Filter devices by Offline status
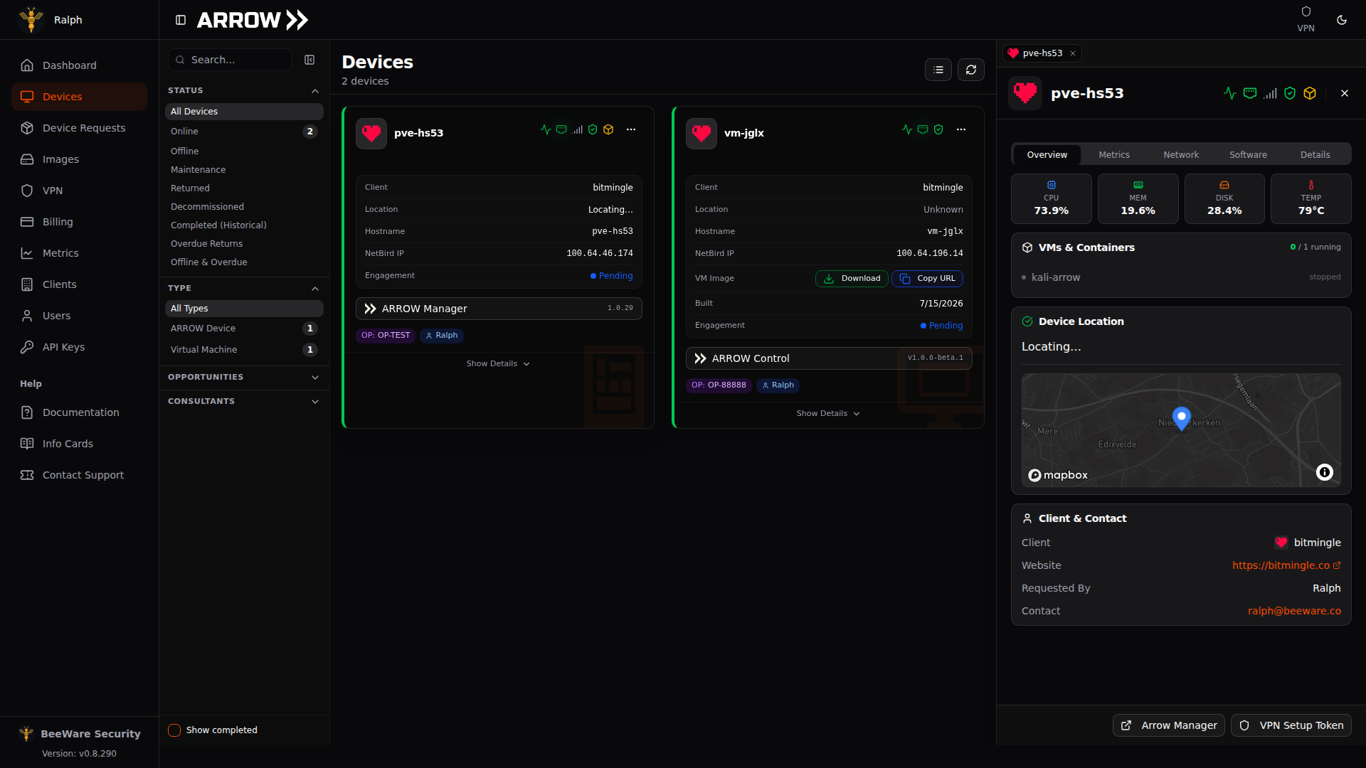The image size is (1366, 768). pos(244,151)
